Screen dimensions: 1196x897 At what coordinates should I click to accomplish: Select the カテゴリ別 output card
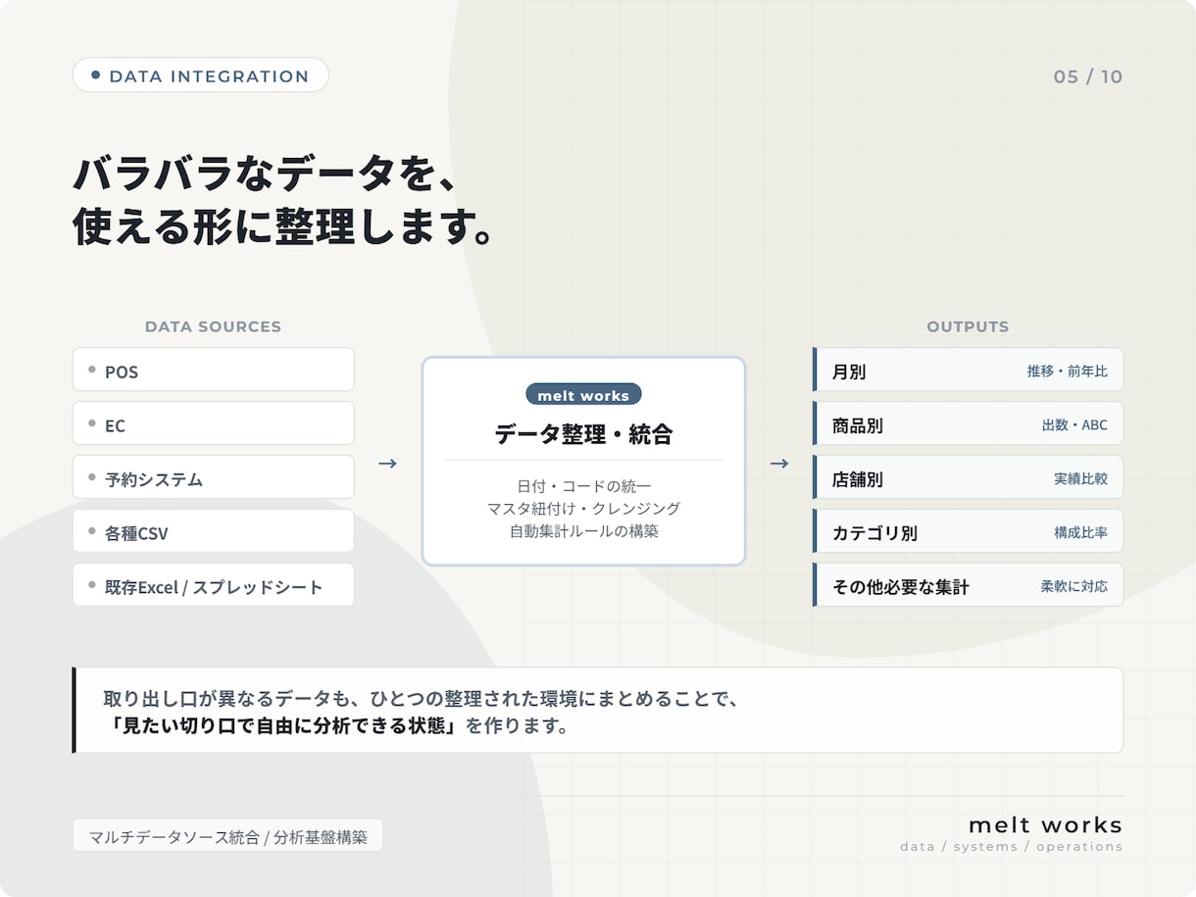coord(968,531)
